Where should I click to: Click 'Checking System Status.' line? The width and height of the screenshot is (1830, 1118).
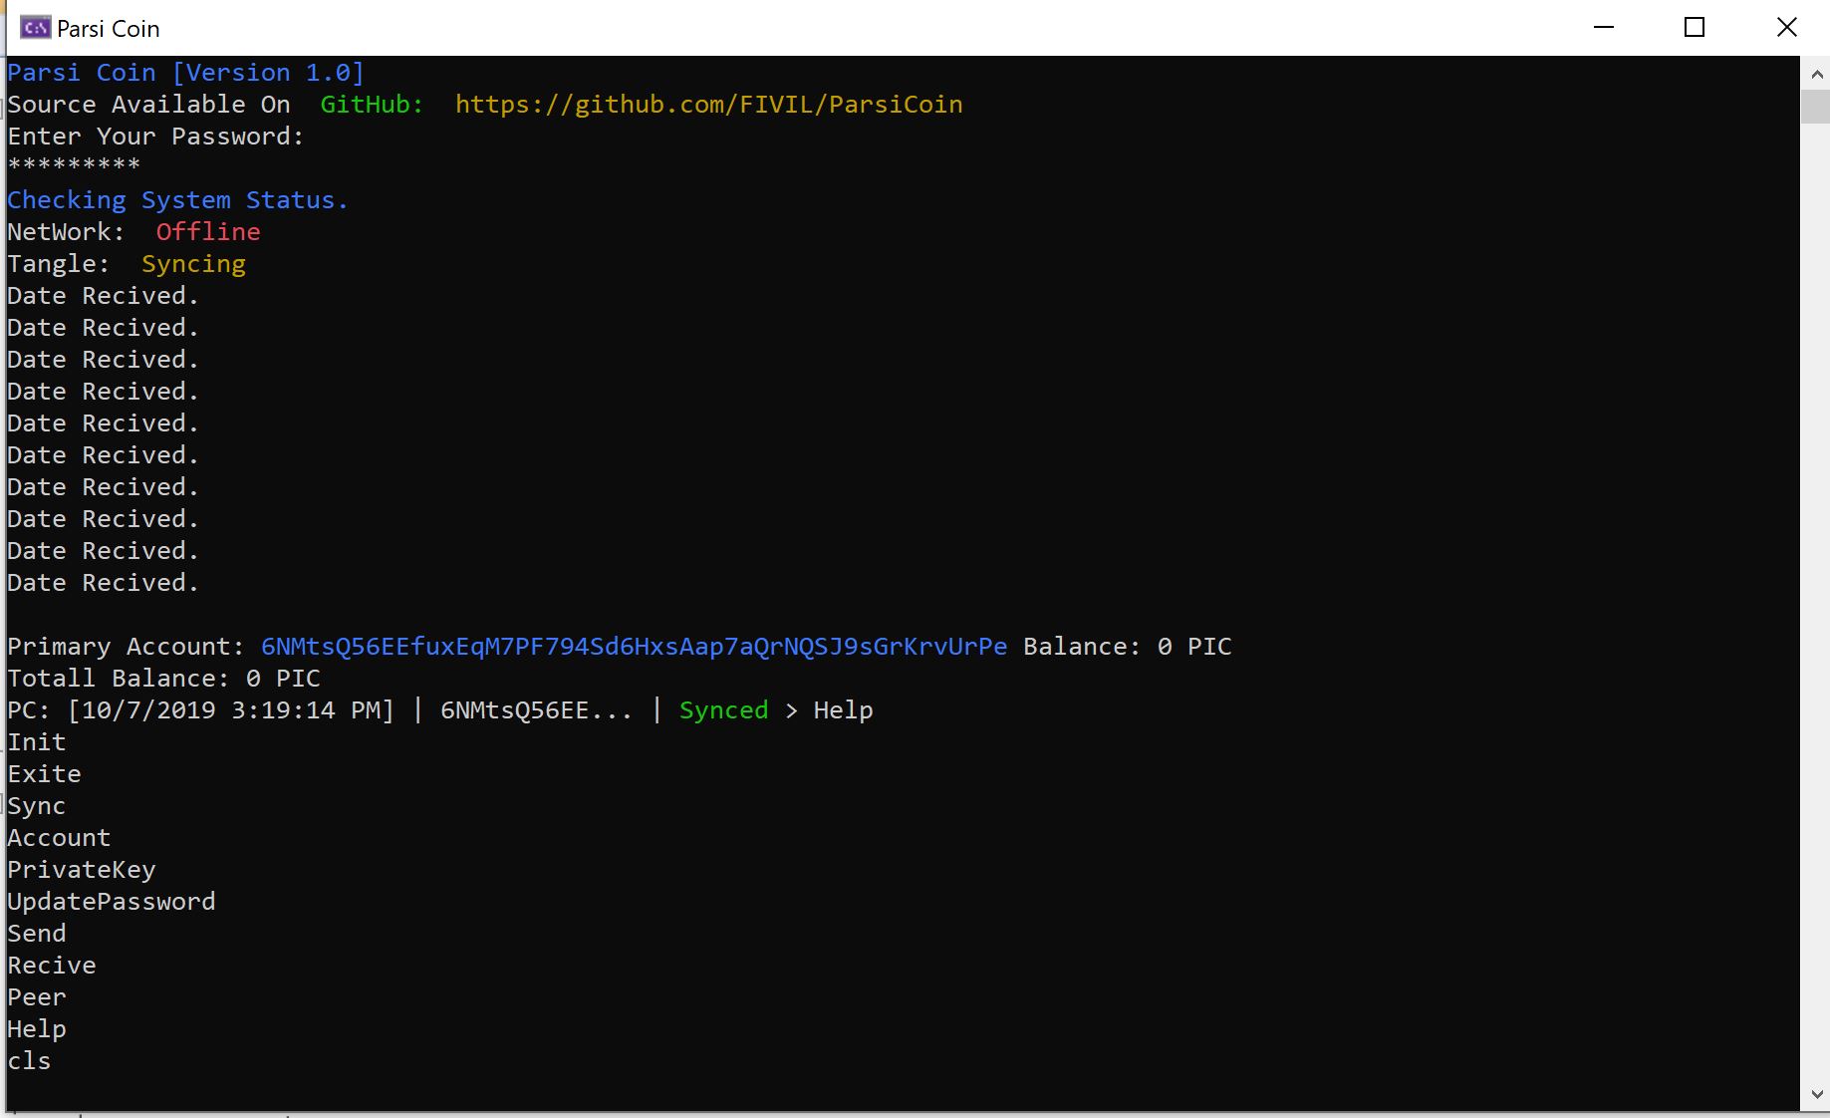coord(177,200)
